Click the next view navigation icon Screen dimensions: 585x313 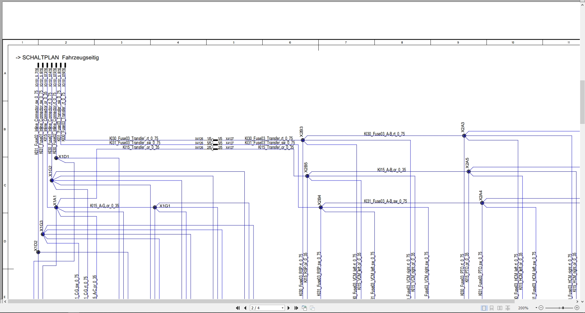pos(312,308)
